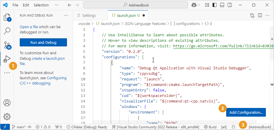Click the debug bug icon in status bar
The height and width of the screenshot is (130, 274).
coord(233,127)
